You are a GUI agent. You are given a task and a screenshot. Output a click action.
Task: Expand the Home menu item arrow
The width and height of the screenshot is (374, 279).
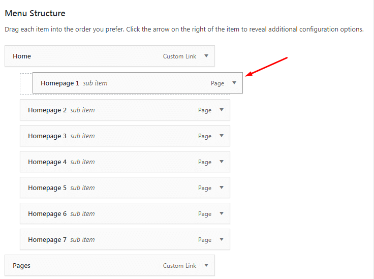tap(206, 56)
